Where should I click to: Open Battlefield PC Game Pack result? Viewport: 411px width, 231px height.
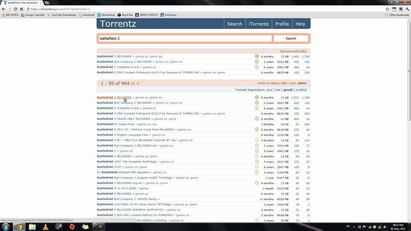click(x=116, y=124)
